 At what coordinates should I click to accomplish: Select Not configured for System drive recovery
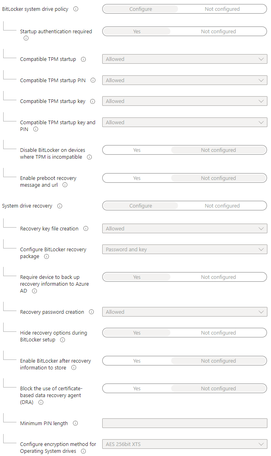point(222,206)
